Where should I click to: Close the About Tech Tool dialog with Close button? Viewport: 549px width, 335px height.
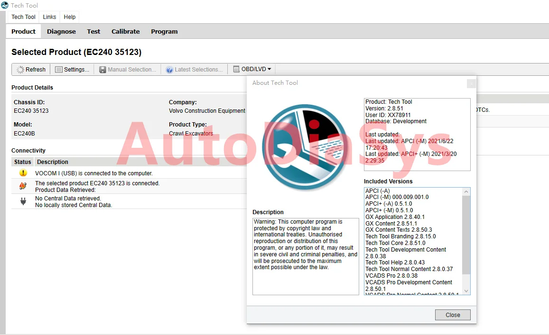coord(453,315)
